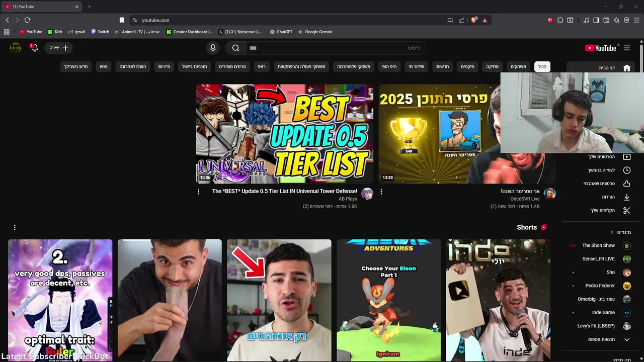Click the red record extension icon
This screenshot has height=362, width=644.
550,20
